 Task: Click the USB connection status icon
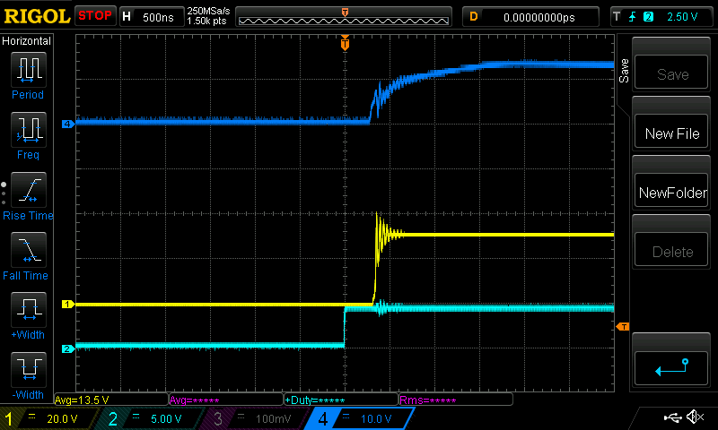pos(672,417)
